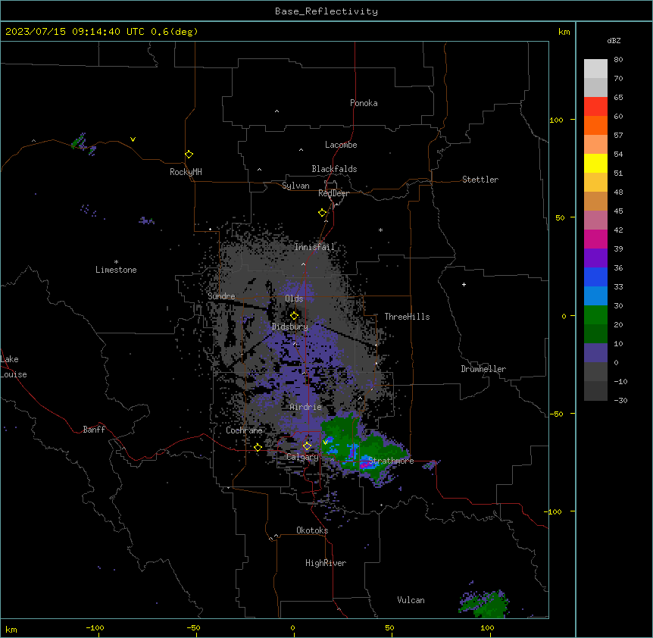This screenshot has height=638, width=653.
Task: Click the Vulcan label
Action: [x=411, y=600]
